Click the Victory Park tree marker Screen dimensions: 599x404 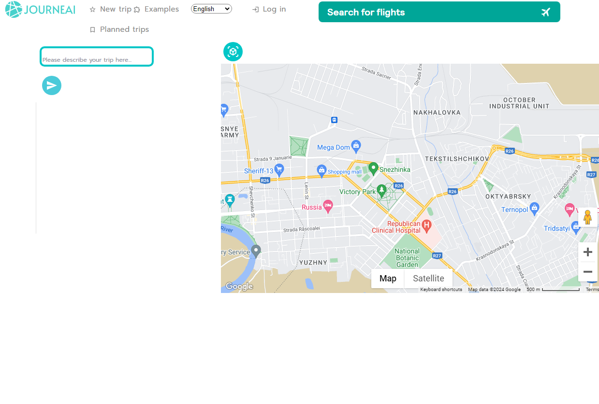(x=382, y=191)
